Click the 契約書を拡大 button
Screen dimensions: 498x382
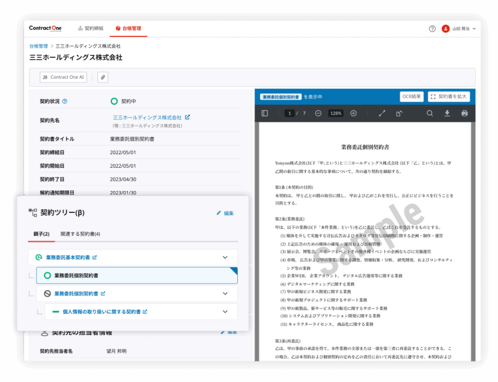(x=449, y=96)
